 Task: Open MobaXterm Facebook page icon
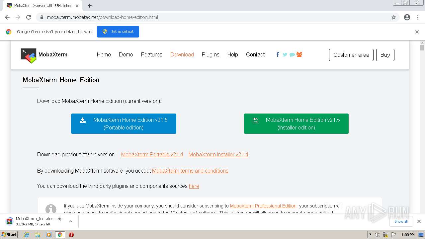click(x=278, y=54)
